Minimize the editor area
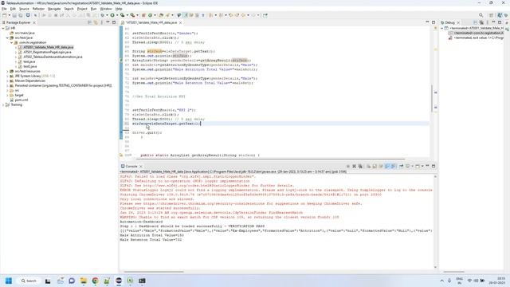The image size is (510, 287). [x=427, y=22]
